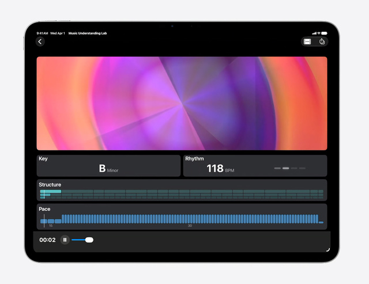This screenshot has width=369, height=284.
Task: Click the Music Understanding Lab title
Action: coord(88,33)
